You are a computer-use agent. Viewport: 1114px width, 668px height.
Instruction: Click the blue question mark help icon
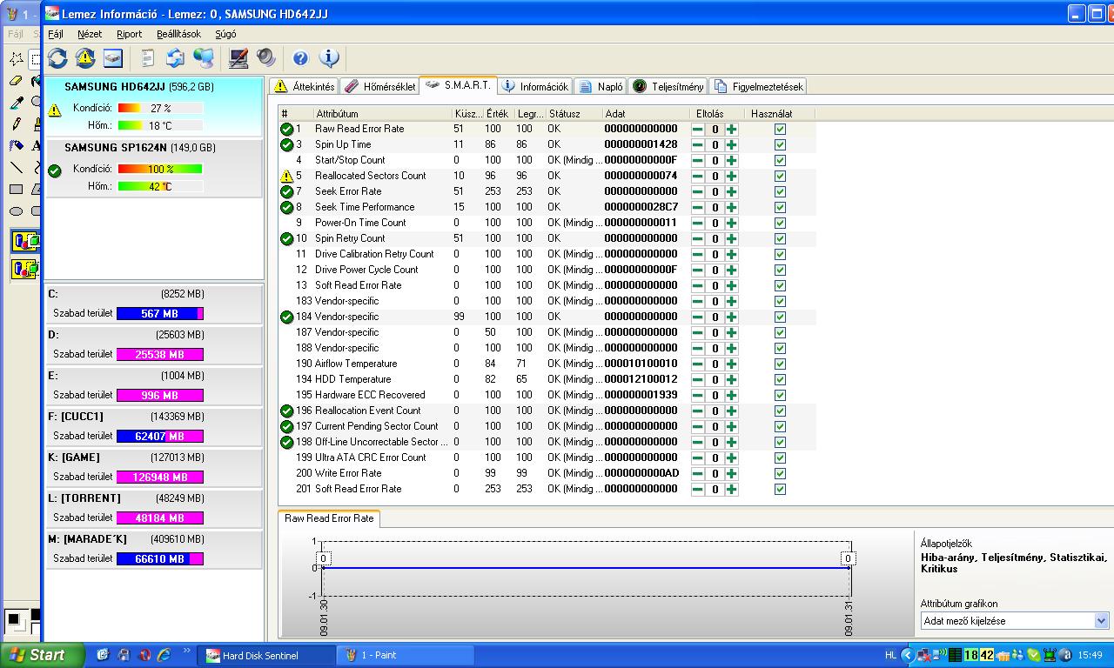[x=300, y=58]
